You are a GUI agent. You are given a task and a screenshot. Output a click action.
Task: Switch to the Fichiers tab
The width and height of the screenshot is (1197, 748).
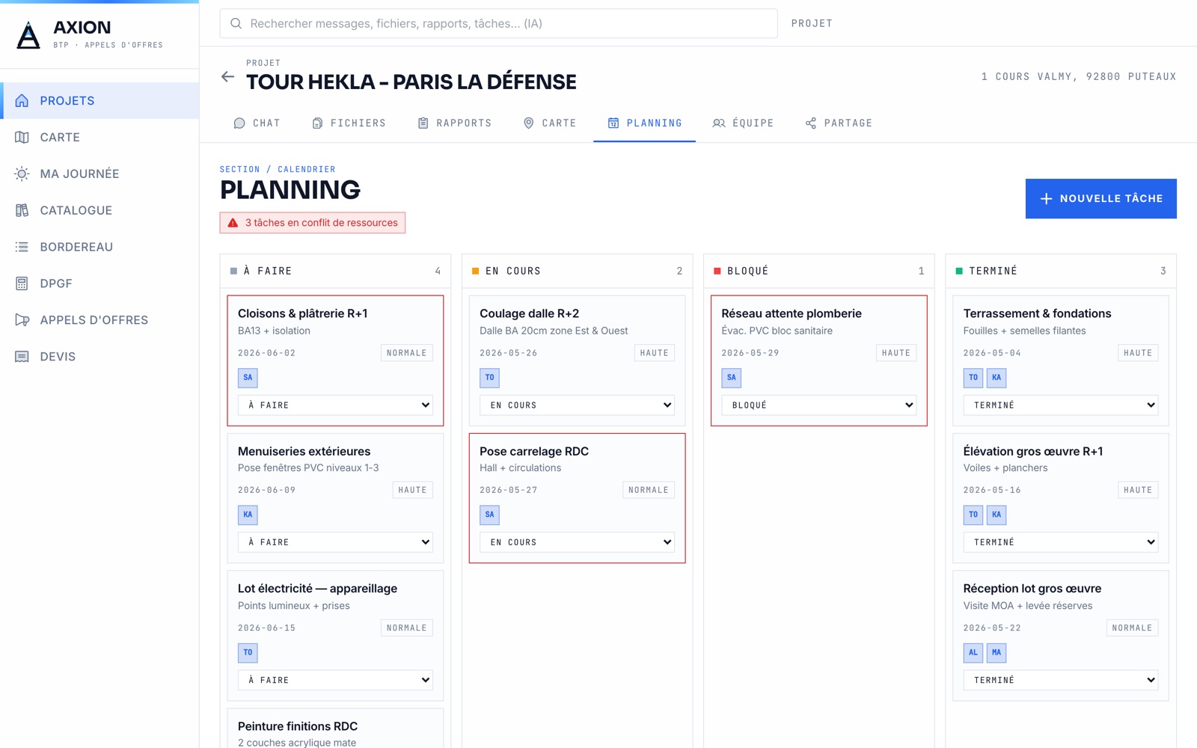click(349, 123)
